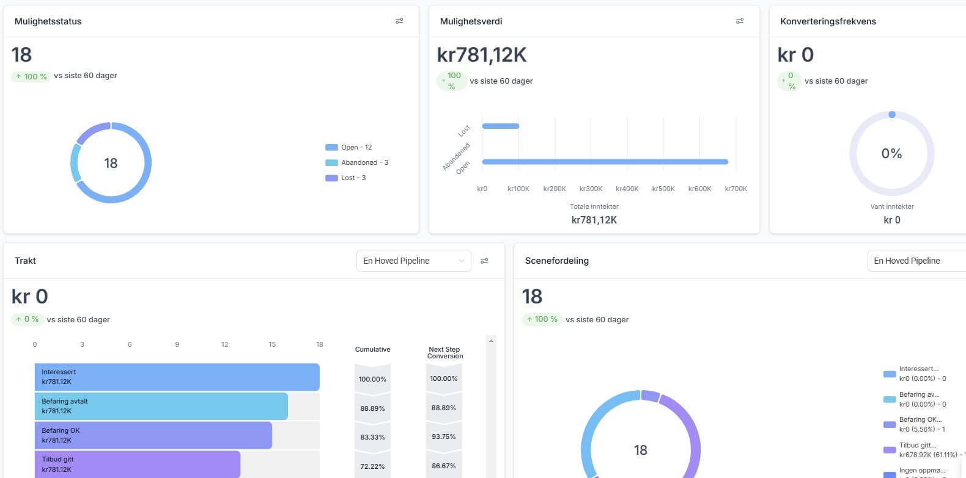The width and height of the screenshot is (966, 478).
Task: Toggle the Abandoned - 3 legend swatch
Action: [331, 162]
